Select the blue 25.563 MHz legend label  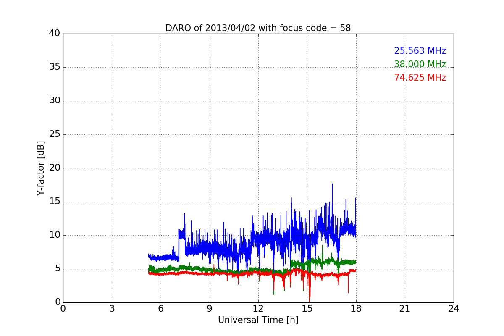click(420, 51)
